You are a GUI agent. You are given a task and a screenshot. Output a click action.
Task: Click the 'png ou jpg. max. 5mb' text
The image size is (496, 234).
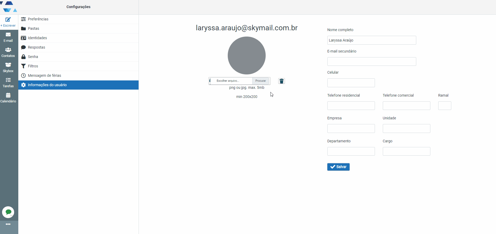247,87
